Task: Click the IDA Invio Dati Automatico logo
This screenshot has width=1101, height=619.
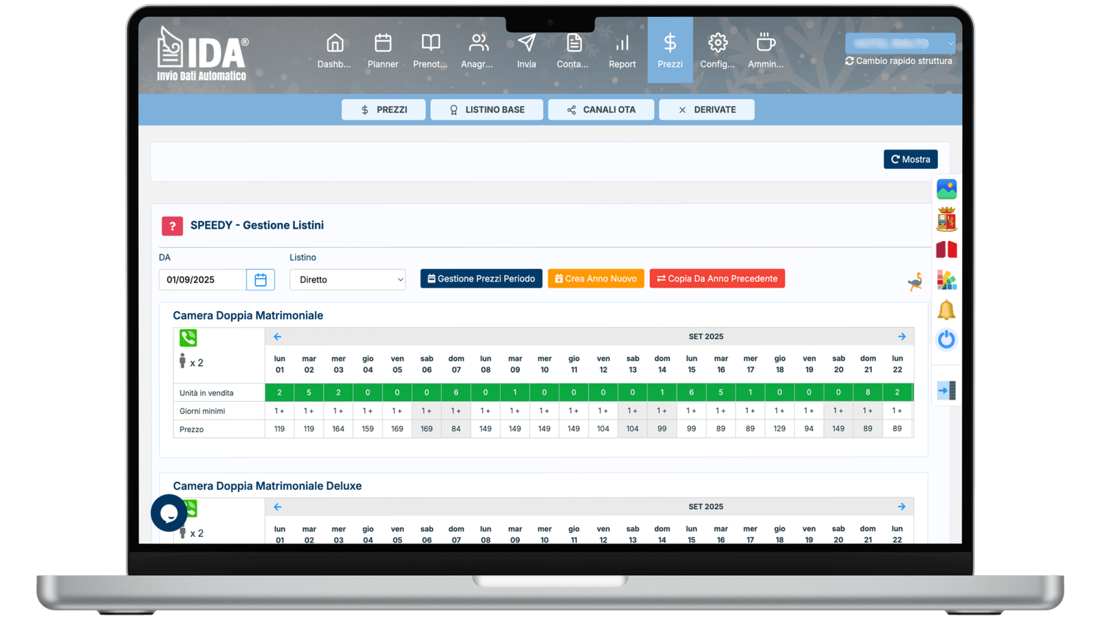Action: pos(203,53)
